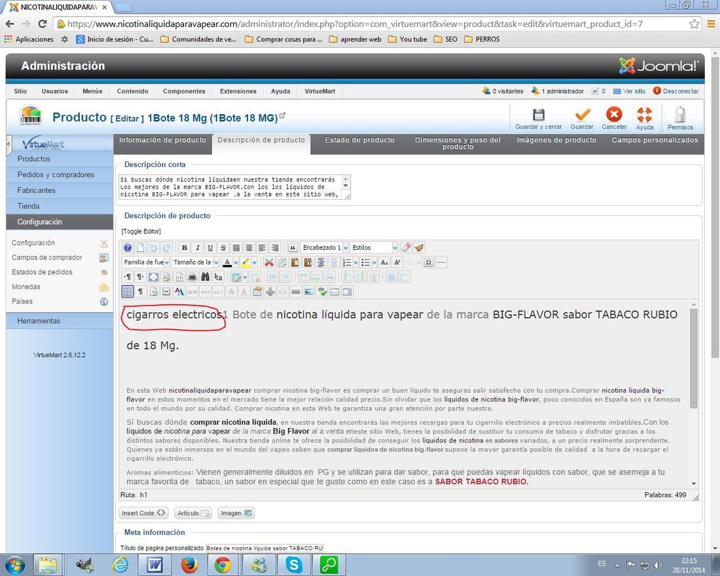Clean up messy code with broom icon

[419, 247]
